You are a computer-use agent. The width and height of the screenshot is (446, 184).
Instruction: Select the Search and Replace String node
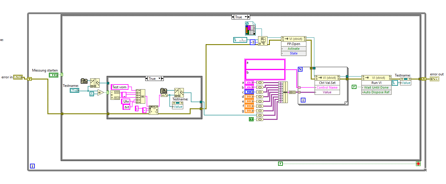tap(153, 110)
